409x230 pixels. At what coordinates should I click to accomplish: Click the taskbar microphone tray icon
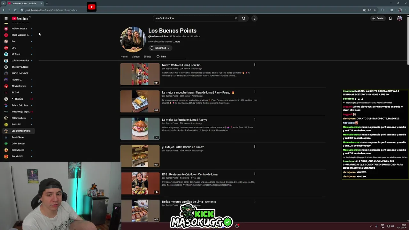[x=376, y=226]
